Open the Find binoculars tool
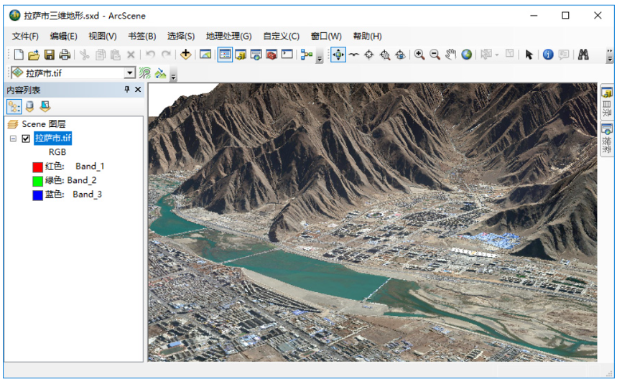The image size is (622, 384). click(x=583, y=55)
